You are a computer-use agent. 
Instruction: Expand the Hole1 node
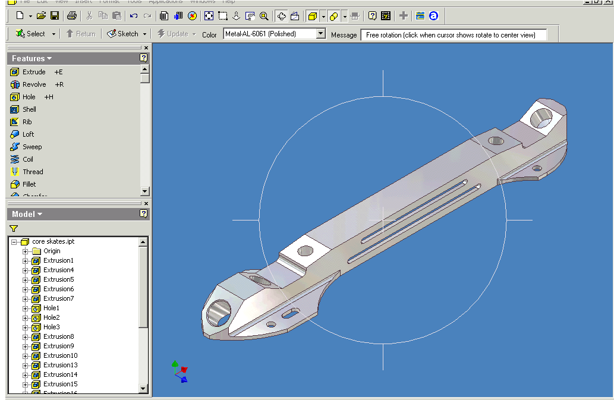tap(25, 308)
